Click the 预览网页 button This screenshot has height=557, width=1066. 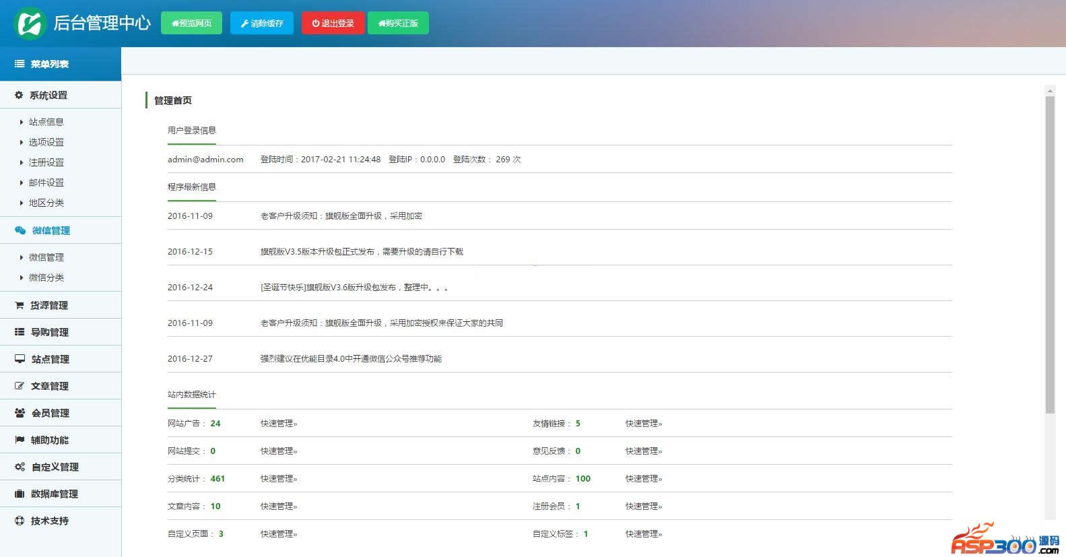[191, 23]
